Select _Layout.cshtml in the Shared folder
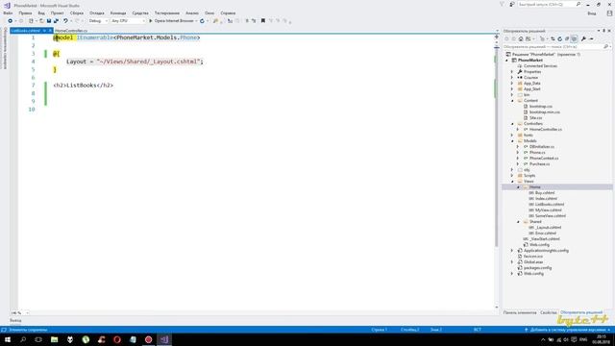Screen dimensions: 615x346 (548, 228)
